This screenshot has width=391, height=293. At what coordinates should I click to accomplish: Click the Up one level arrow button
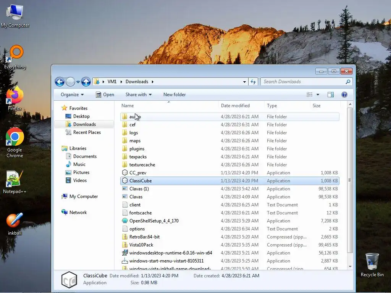[86, 82]
